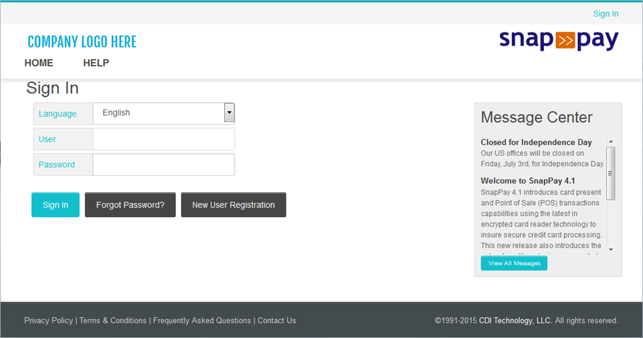Click the Contact Us footer link
This screenshot has height=338, width=643.
[x=277, y=321]
